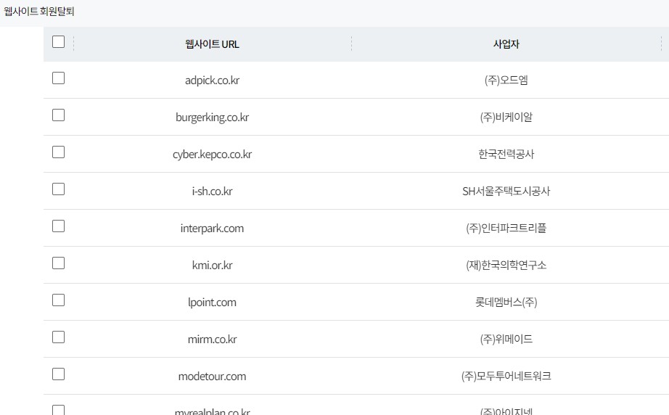Click the (주)위메이드 cell
Screen dimensions: 669x415
[506, 340]
